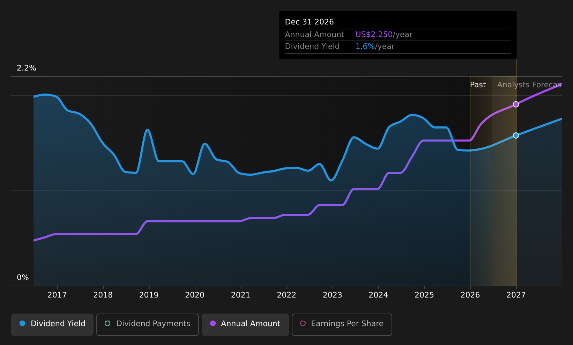Click the 2020 x-axis label
Viewport: 573px width, 345px height.
point(195,295)
